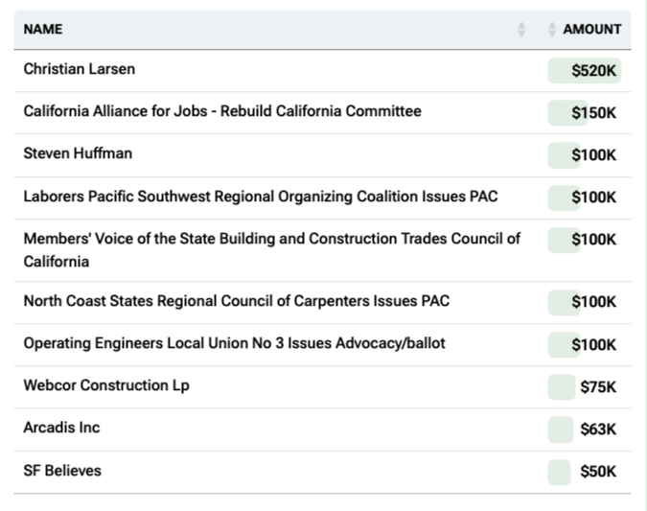647x511 pixels.
Task: Click the $50K amount for SF Believes
Action: 598,472
